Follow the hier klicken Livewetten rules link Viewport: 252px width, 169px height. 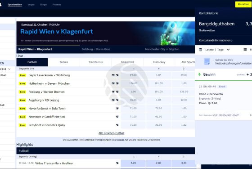pyautogui.click(x=118, y=140)
